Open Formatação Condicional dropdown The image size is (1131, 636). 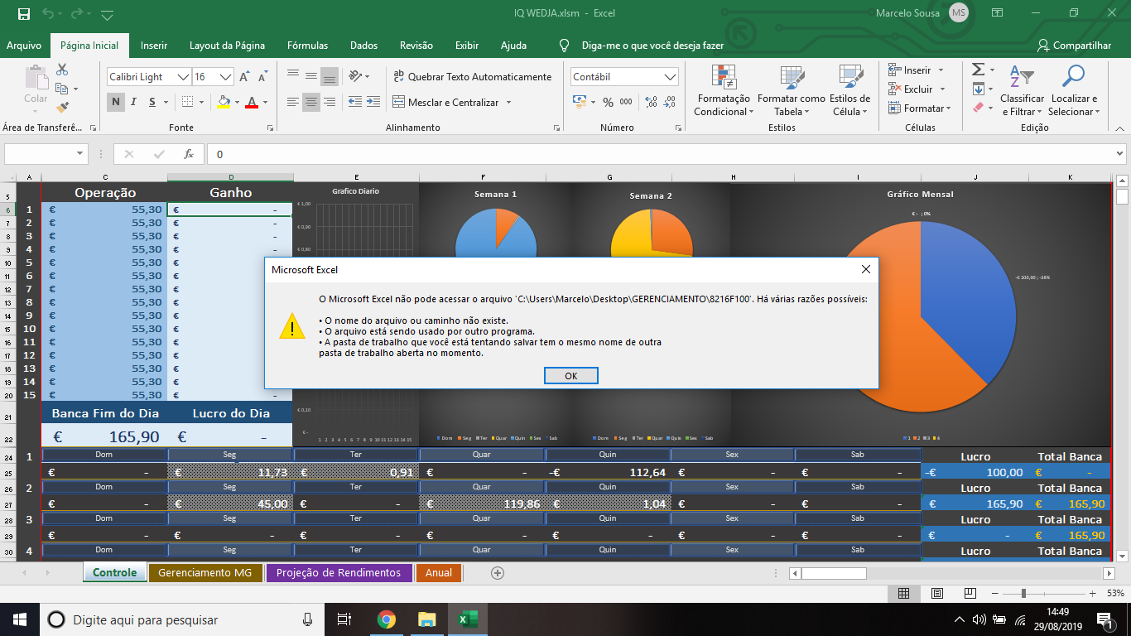[x=724, y=91]
